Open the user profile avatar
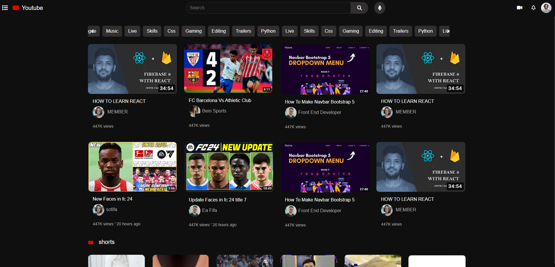This screenshot has height=267, width=555. (x=546, y=8)
